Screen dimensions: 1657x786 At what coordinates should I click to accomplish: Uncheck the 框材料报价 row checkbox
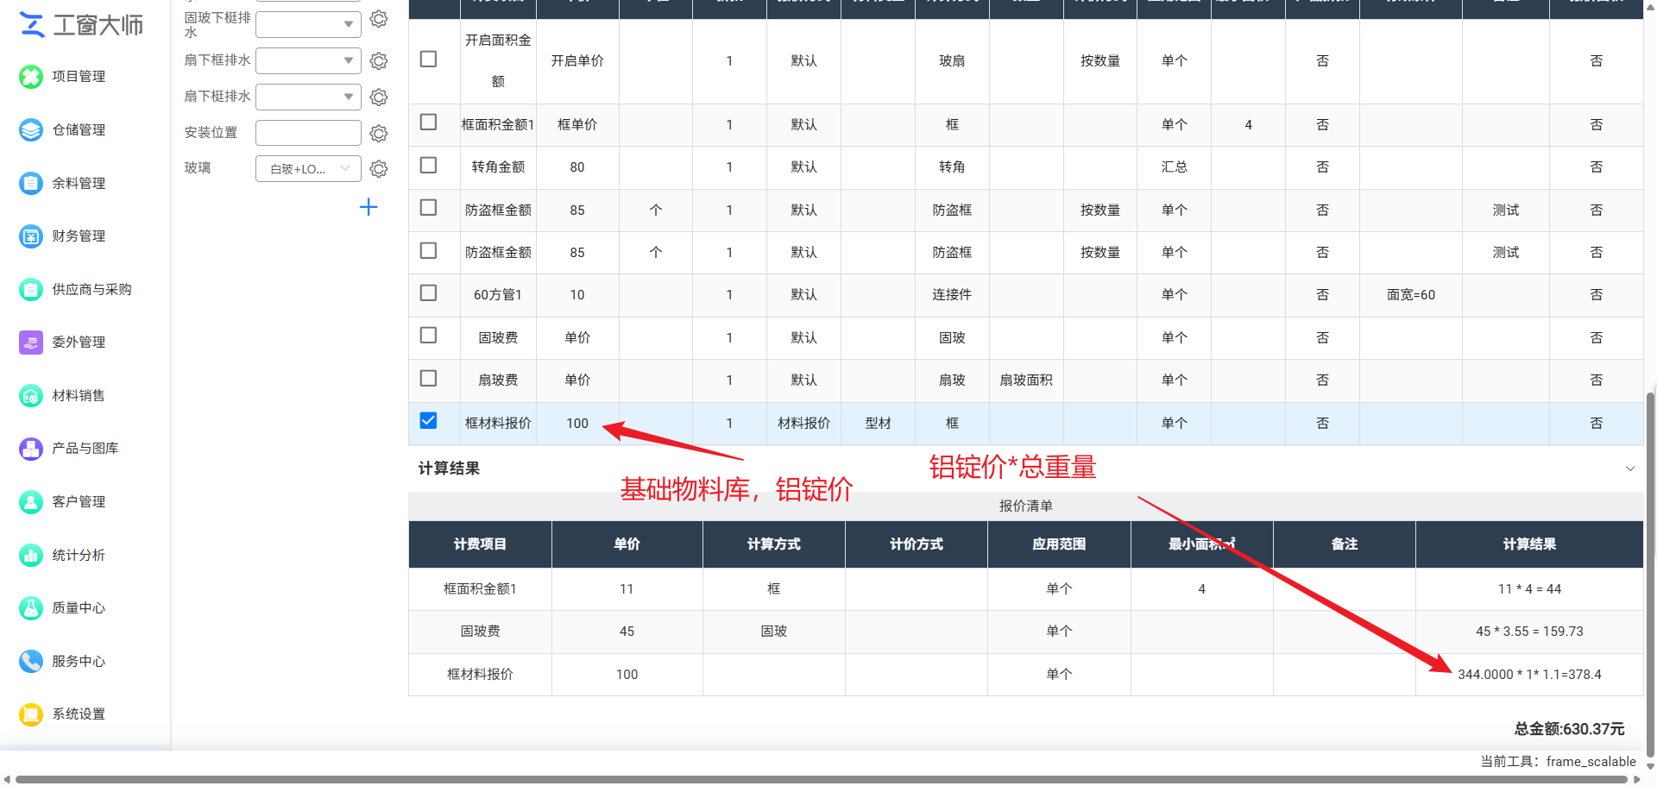[428, 421]
